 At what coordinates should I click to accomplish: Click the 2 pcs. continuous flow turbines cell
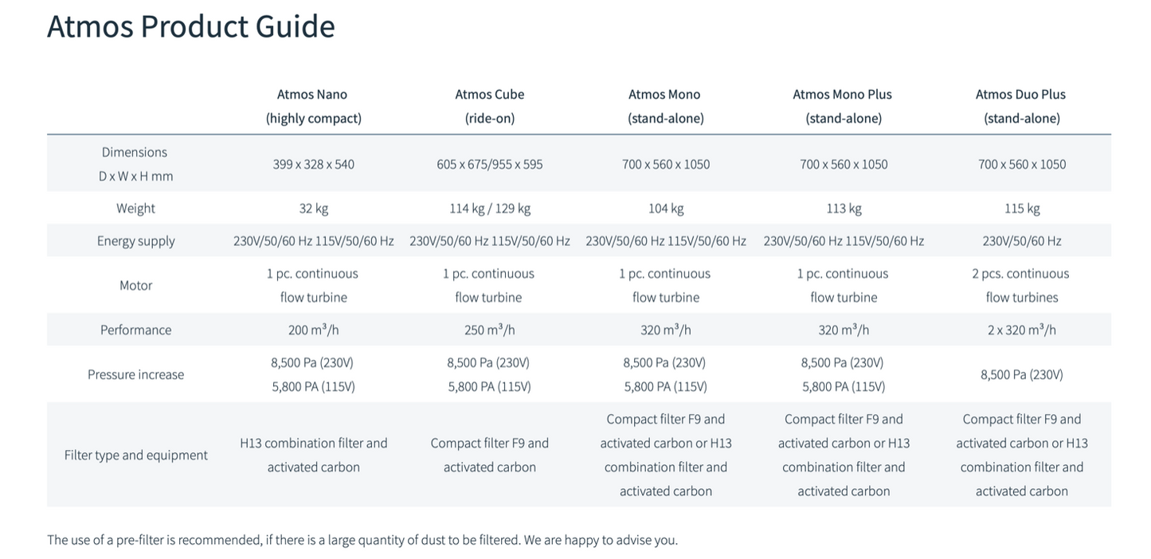1021,285
